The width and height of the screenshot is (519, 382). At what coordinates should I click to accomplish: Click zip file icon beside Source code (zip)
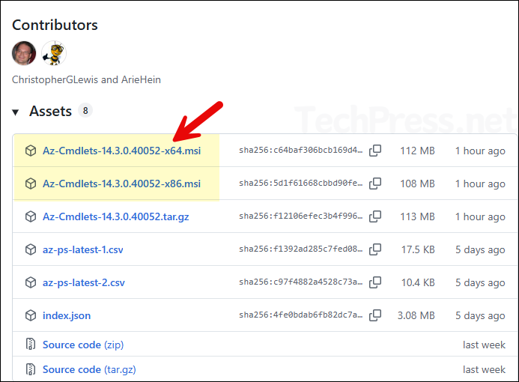31,345
